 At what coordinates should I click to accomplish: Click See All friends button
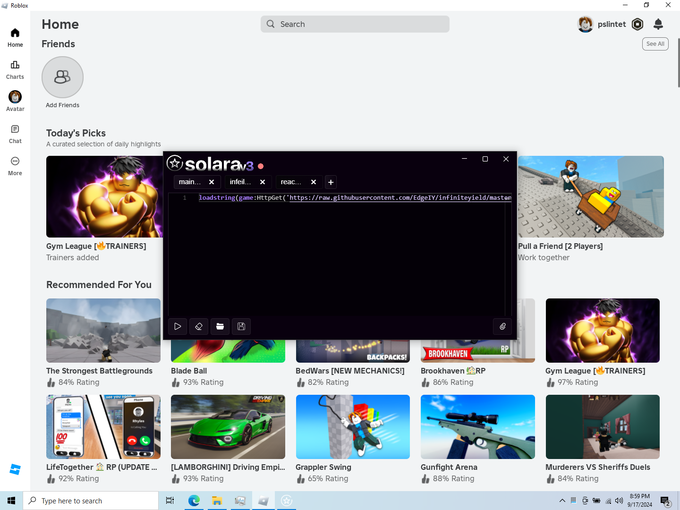pyautogui.click(x=655, y=44)
